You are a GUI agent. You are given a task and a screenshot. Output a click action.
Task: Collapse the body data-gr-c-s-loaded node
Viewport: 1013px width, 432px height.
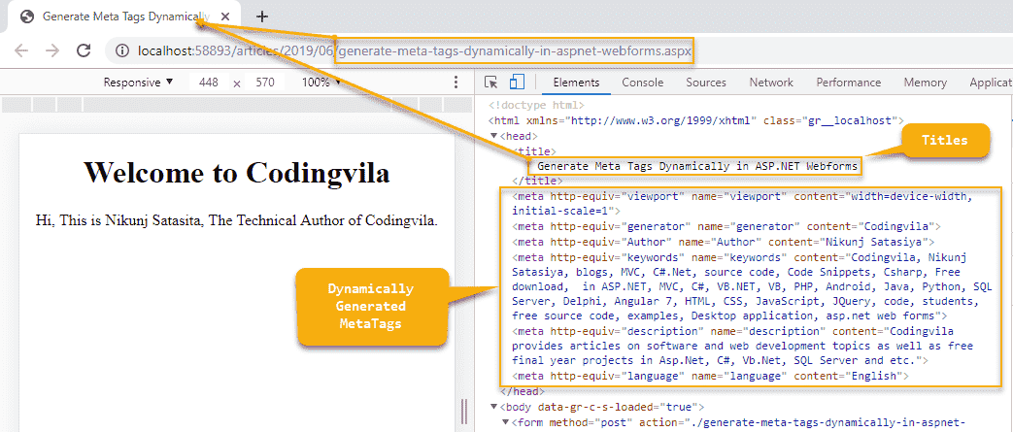[x=495, y=407]
